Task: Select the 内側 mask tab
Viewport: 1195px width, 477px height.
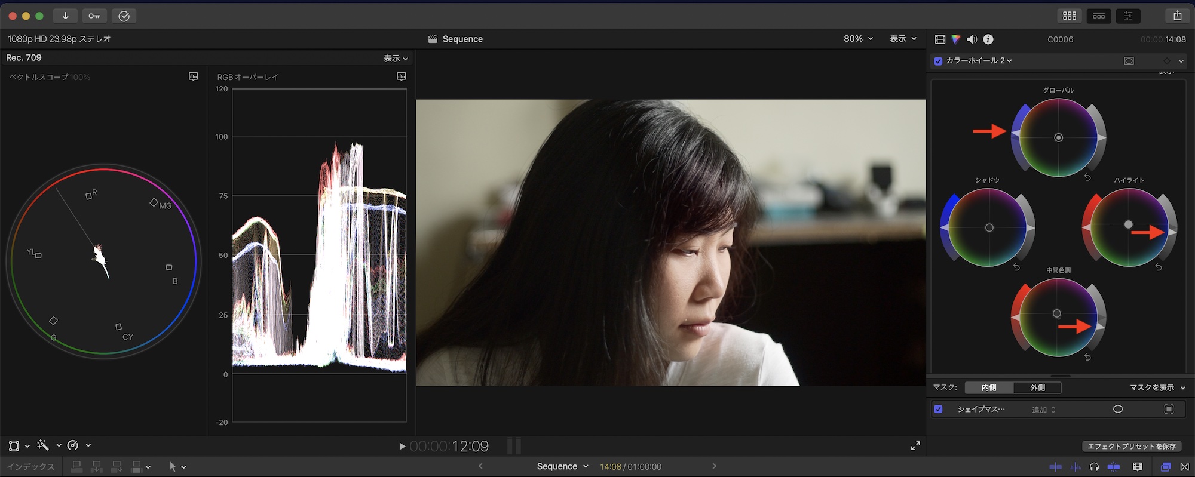Action: (x=989, y=387)
